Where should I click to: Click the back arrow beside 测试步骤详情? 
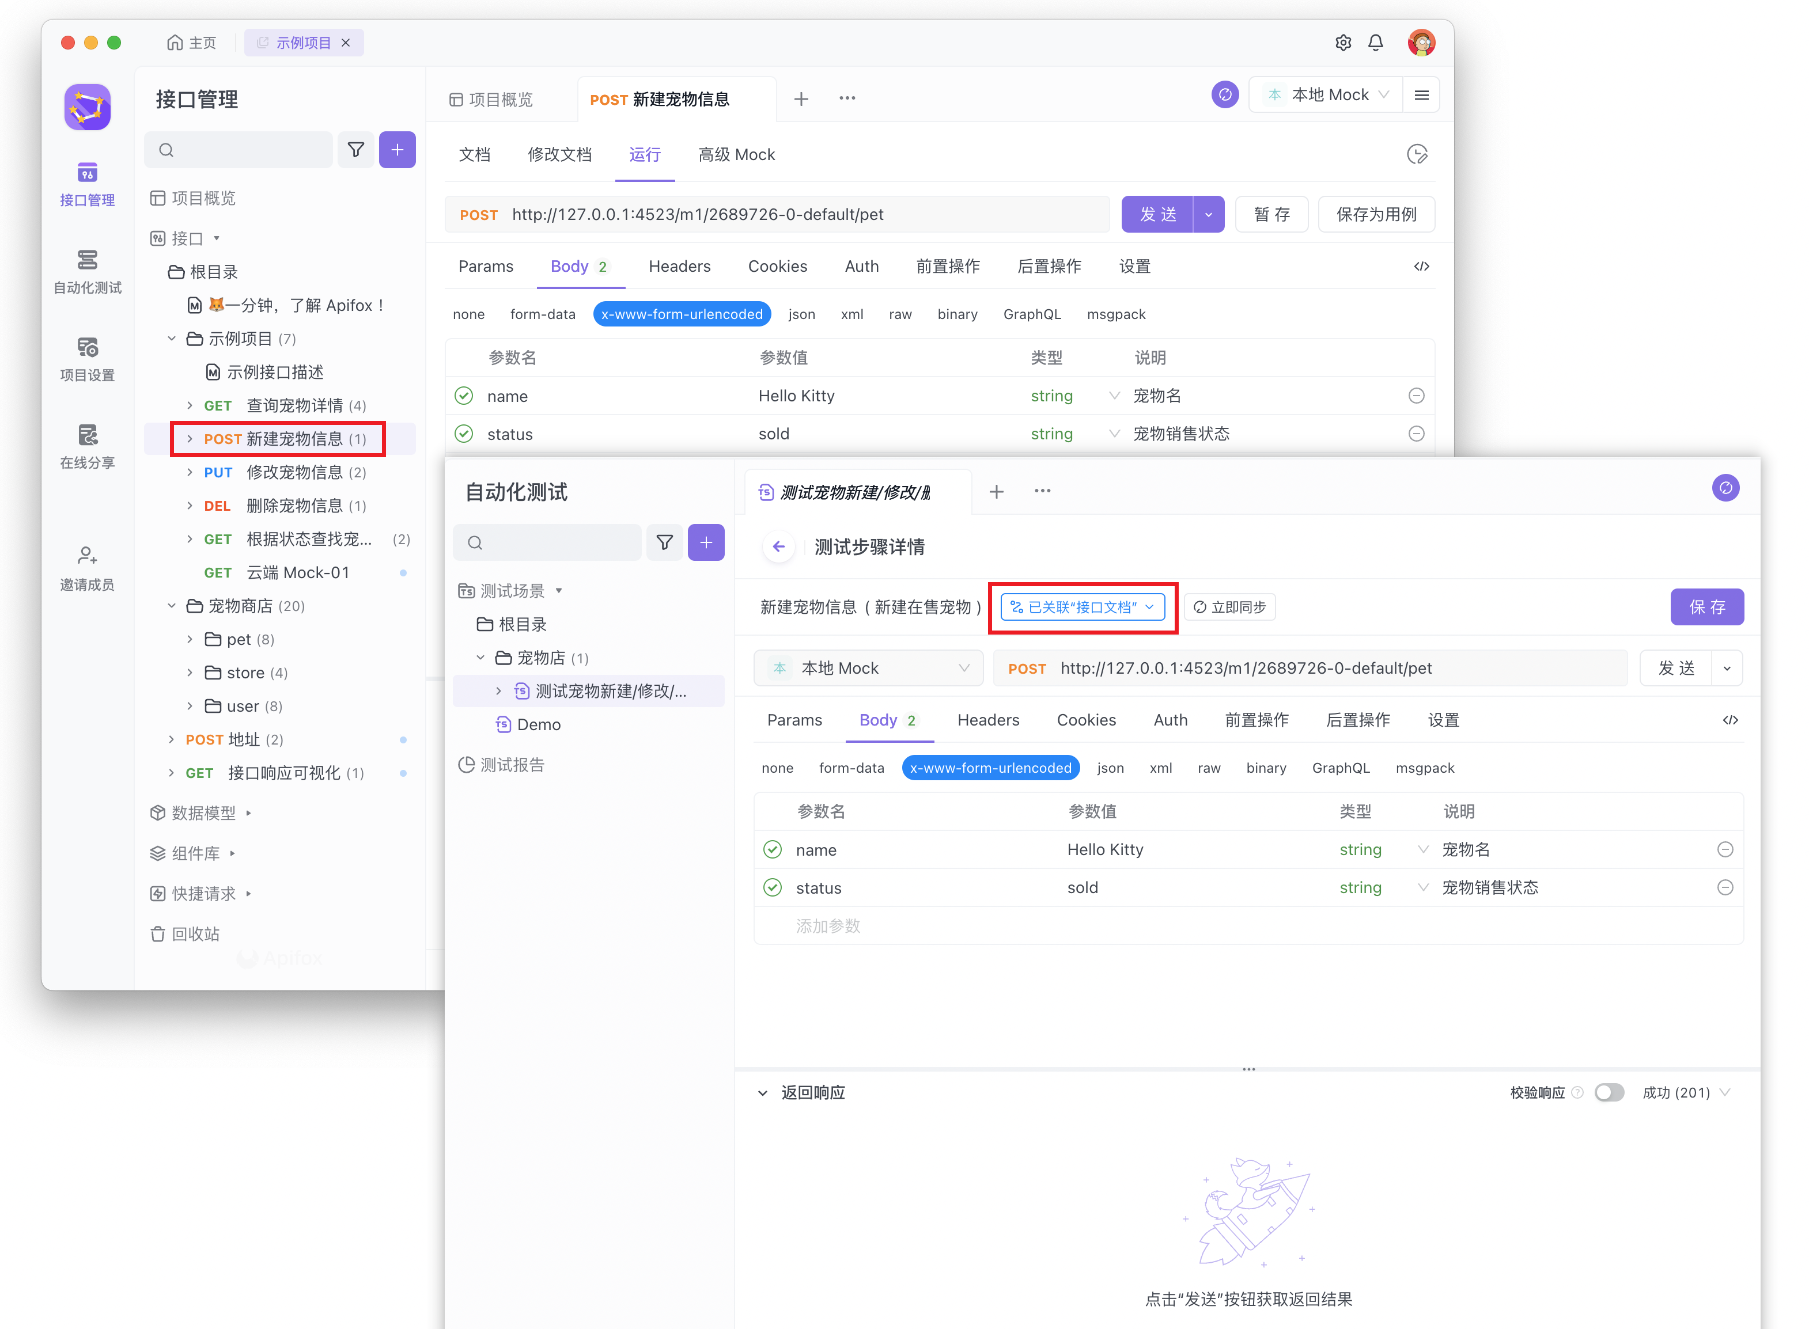778,547
